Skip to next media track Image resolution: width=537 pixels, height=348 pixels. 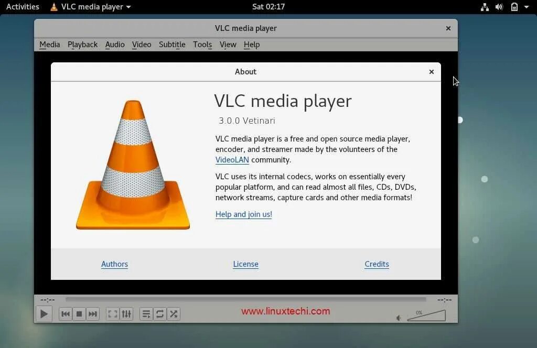point(92,314)
